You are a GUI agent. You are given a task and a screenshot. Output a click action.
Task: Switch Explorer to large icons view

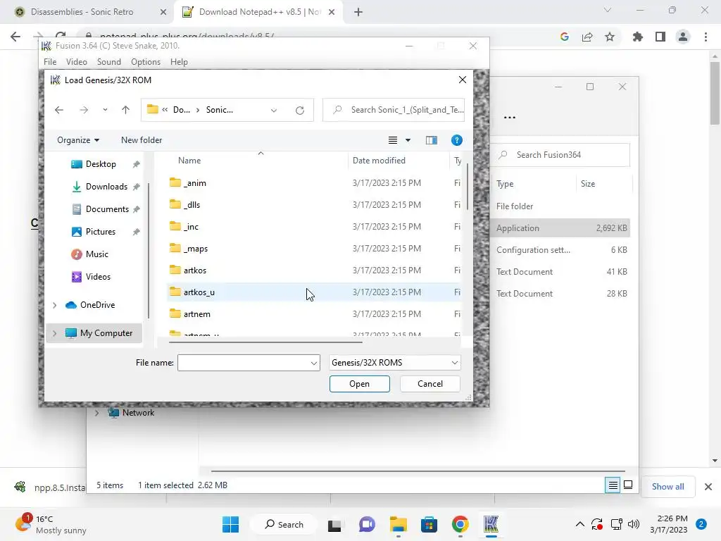(x=627, y=485)
